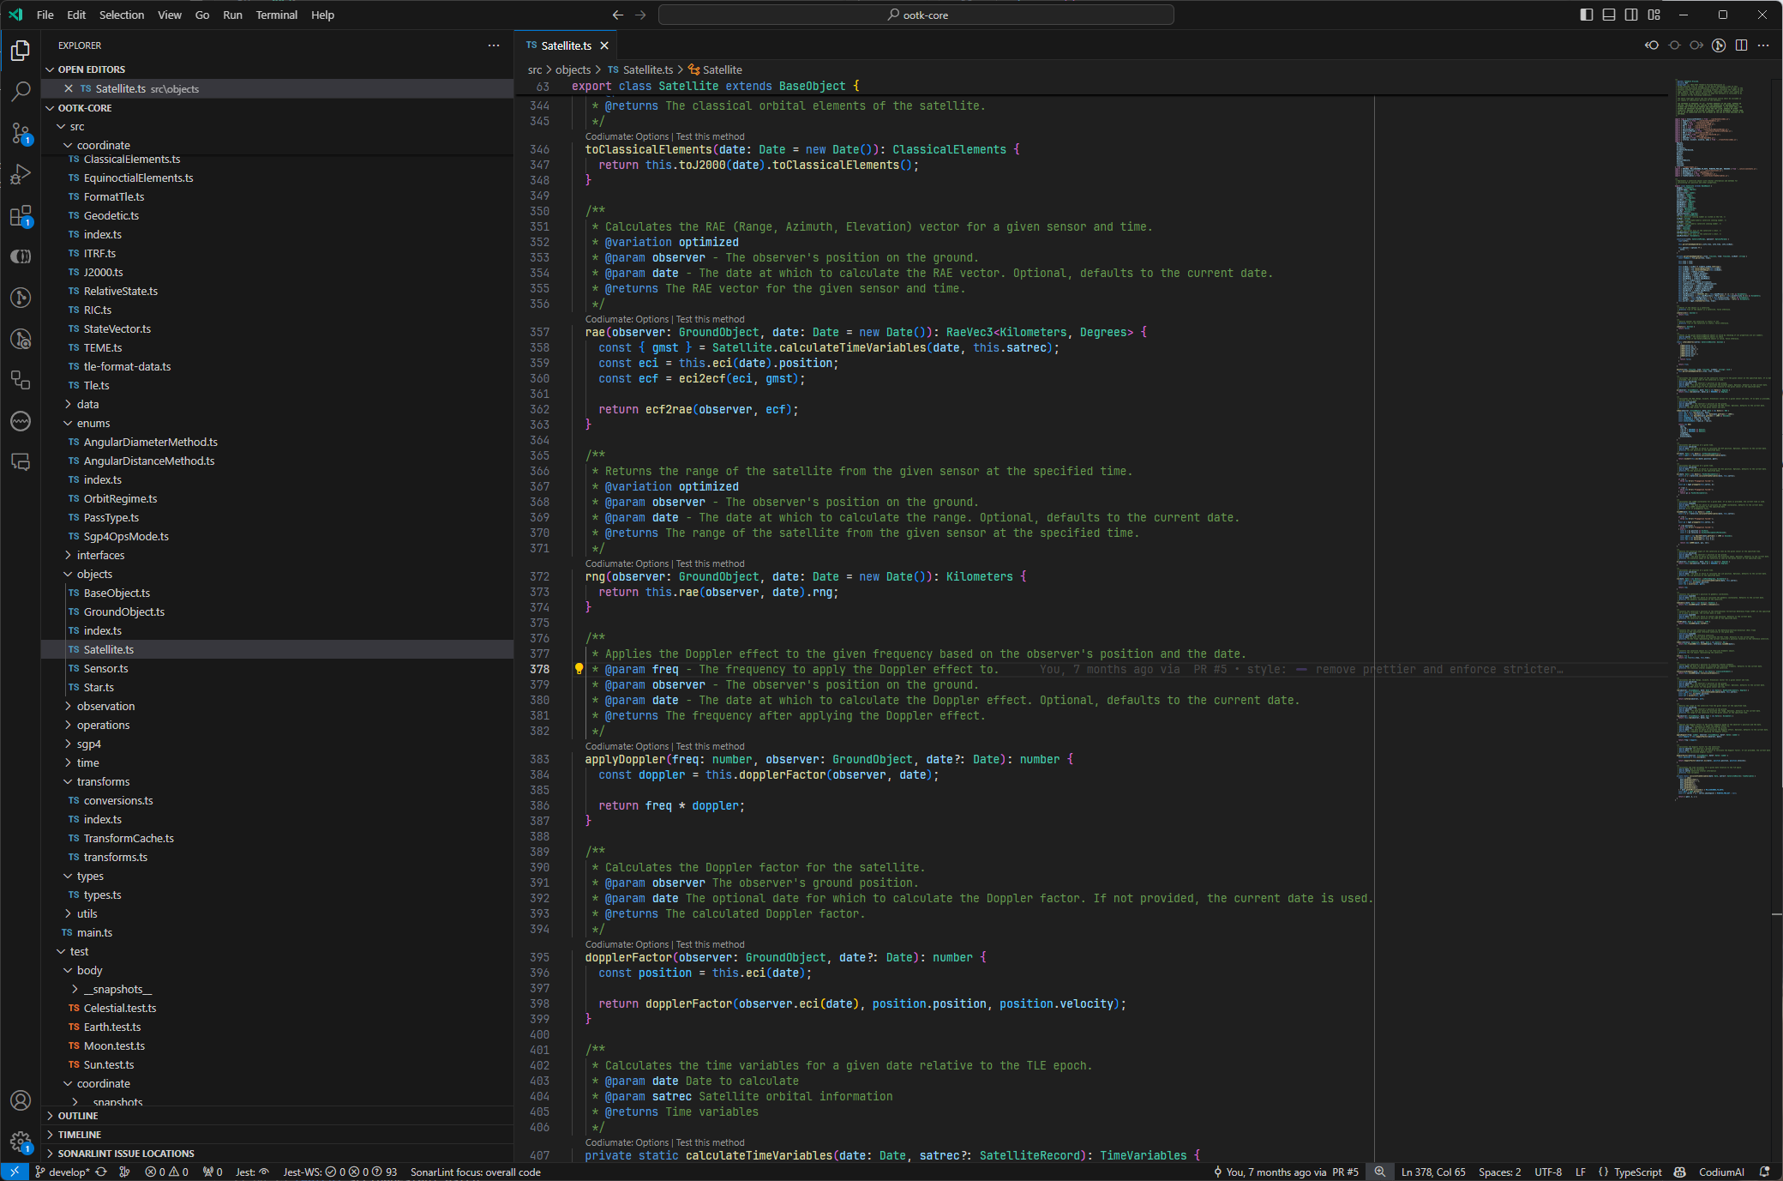This screenshot has height=1181, width=1783.
Task: Expand the OUTLINE section
Action: [78, 1116]
